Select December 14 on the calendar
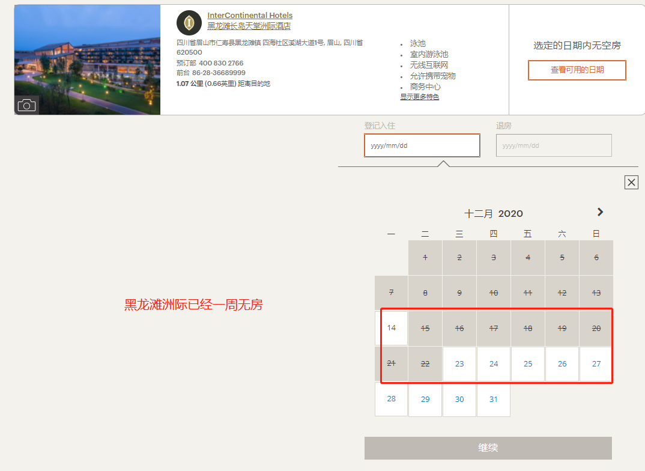Viewport: 645px width, 471px height. point(390,328)
